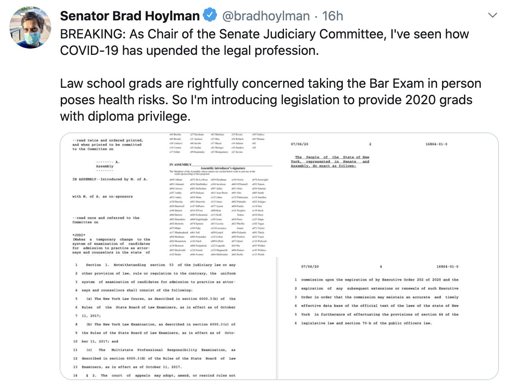Screen dimensions: 506x384
Task: Click Senator Brad Hoylman's profile avatar
Action: (30, 27)
